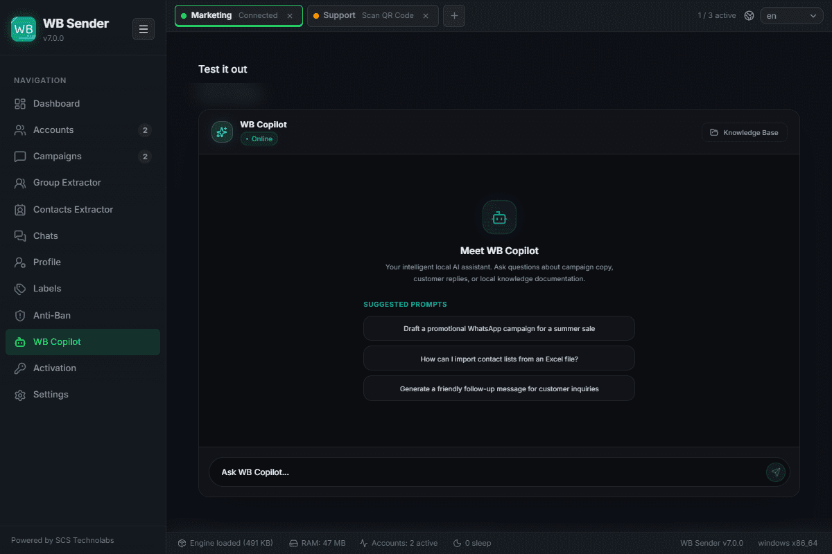
Task: Click the NAVIGATION section label
Action: coord(40,80)
